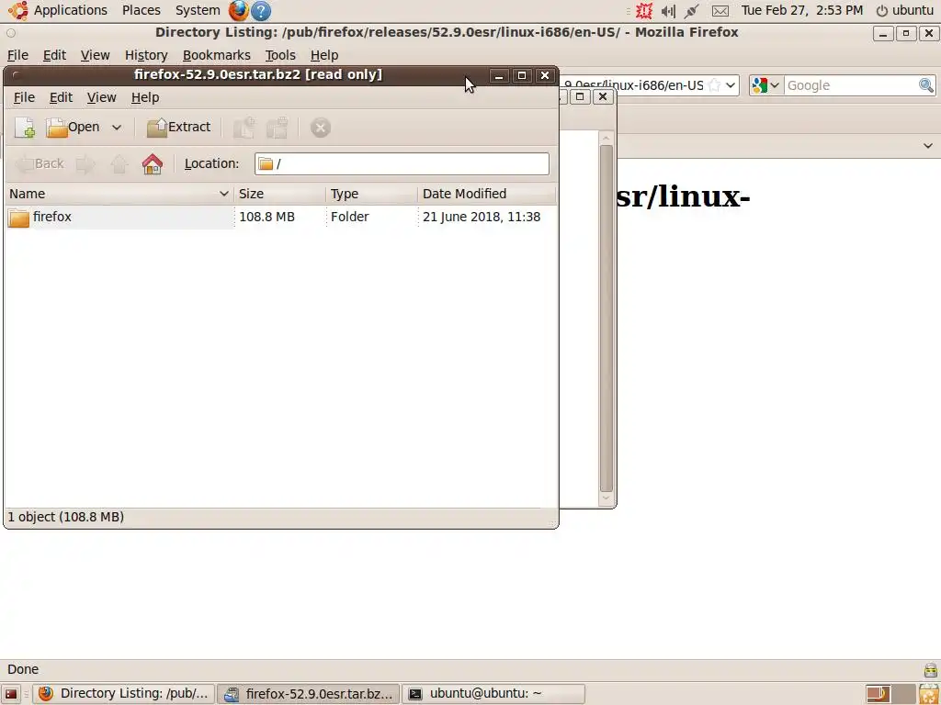
Task: Open the Firefox History menu
Action: (x=146, y=55)
